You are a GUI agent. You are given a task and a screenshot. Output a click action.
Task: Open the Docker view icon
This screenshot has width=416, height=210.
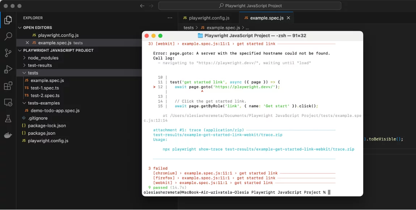pyautogui.click(x=8, y=135)
